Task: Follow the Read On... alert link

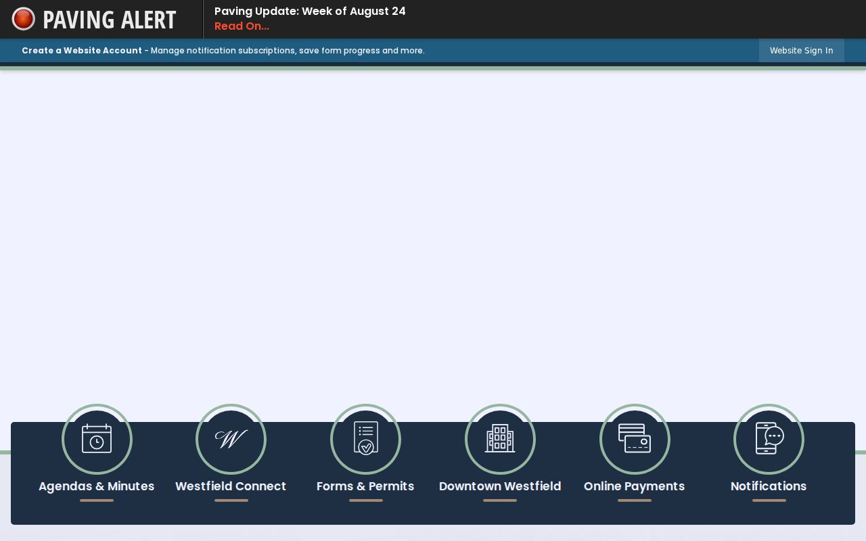Action: [x=242, y=26]
